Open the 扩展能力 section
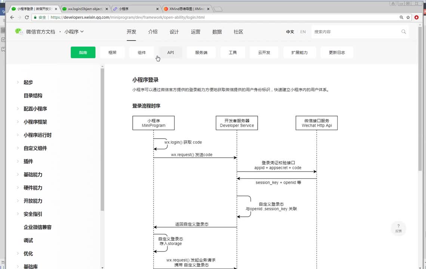Viewport: 426px width, 269px height. coord(299,52)
